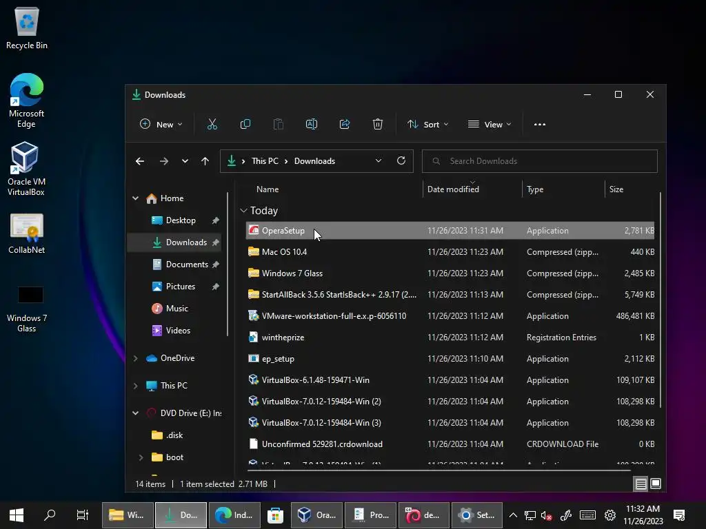Collapse DVD Drive (E:) tree node

point(136,413)
